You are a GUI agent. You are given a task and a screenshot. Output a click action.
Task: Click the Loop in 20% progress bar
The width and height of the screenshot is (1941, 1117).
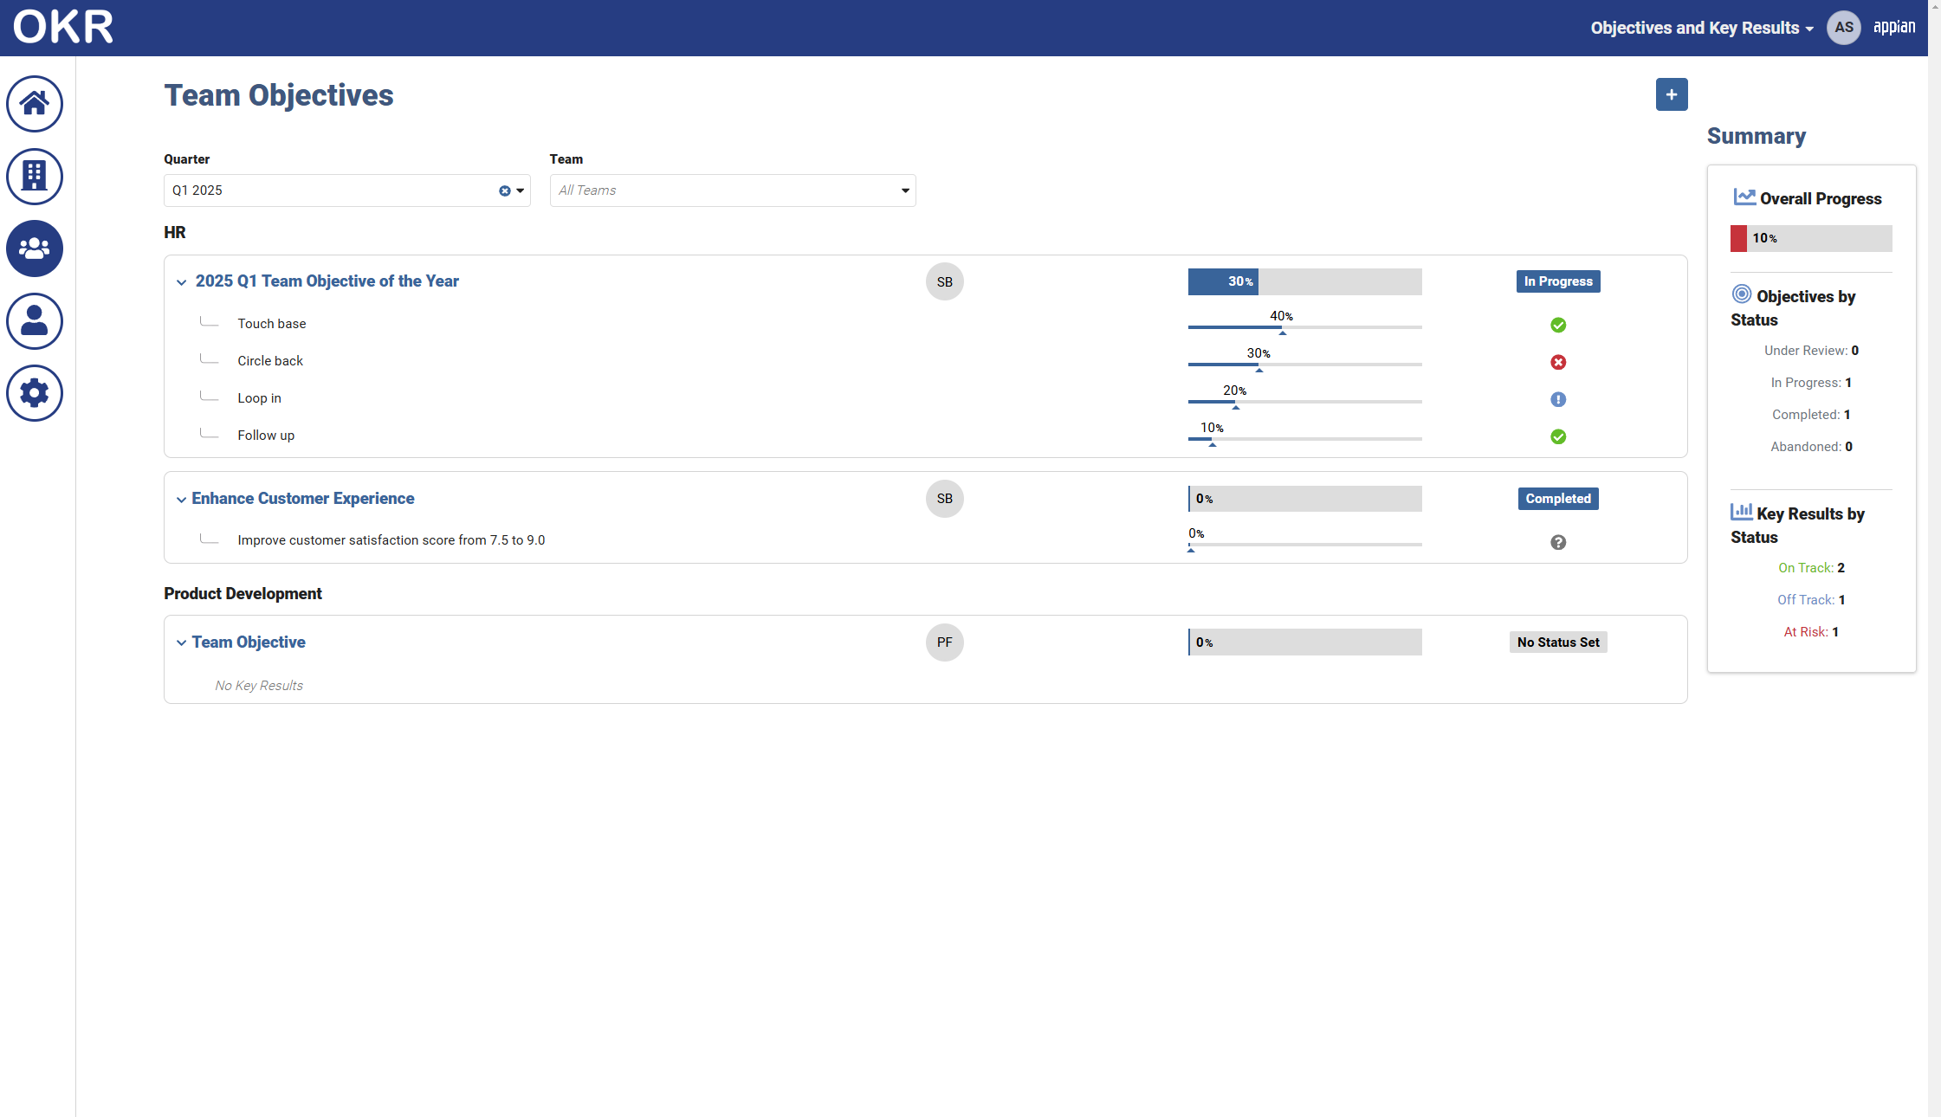(x=1305, y=401)
